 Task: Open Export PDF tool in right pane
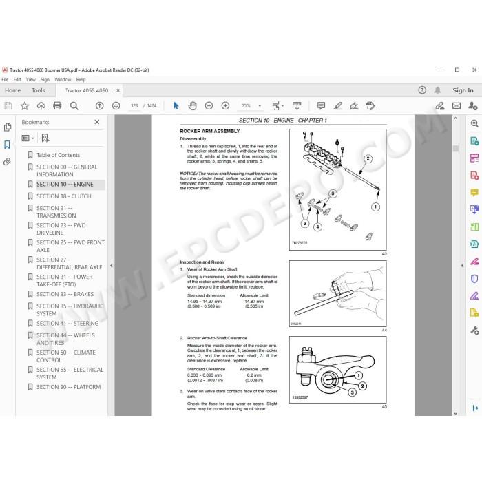[x=474, y=141]
